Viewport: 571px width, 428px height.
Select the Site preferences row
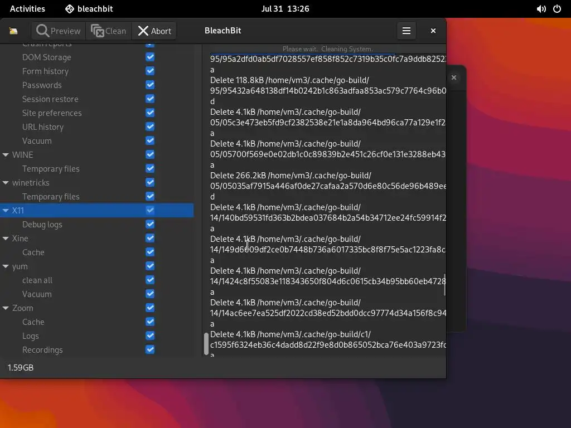[97, 113]
